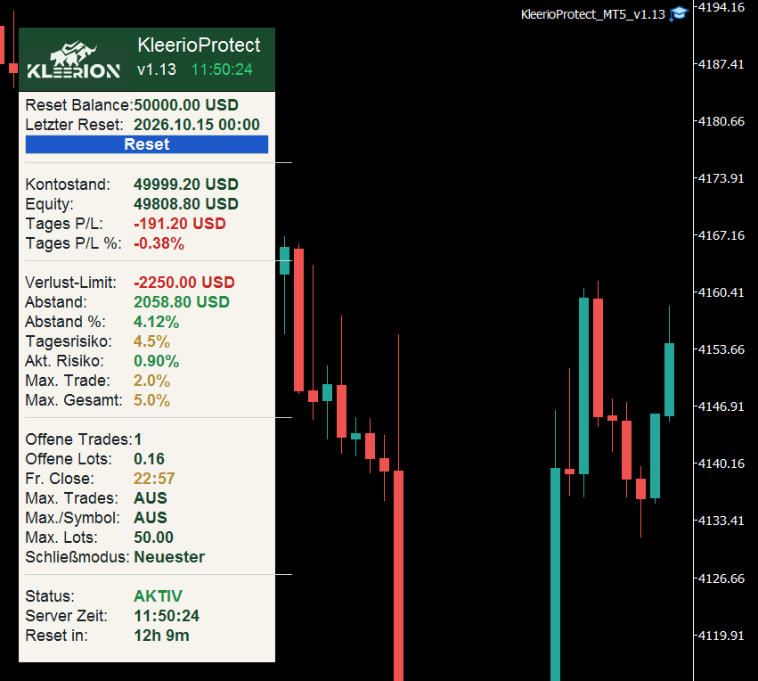Select Reset Balance value 50000.00 USD

(186, 105)
